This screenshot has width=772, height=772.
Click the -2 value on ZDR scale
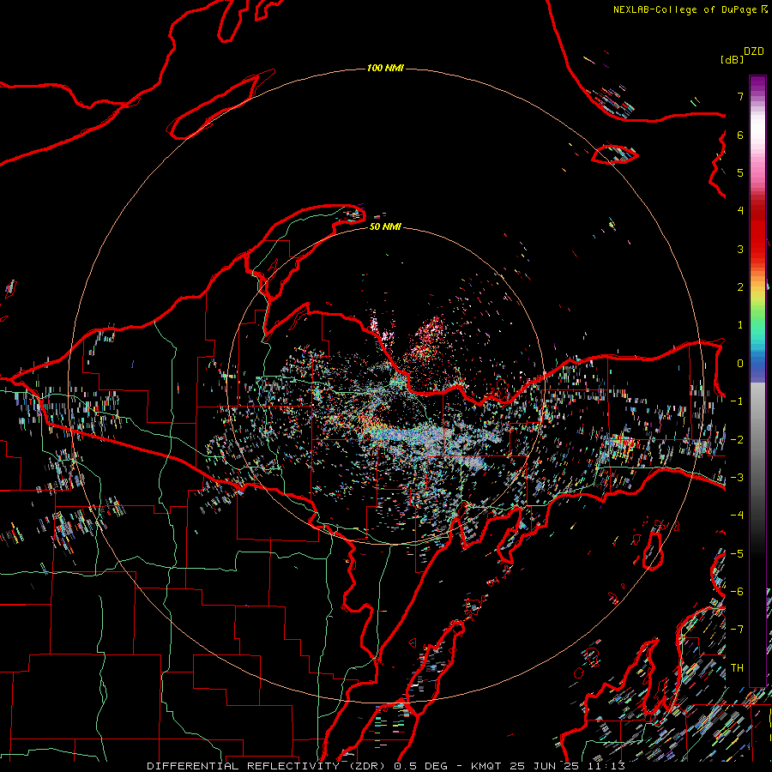[x=737, y=440]
